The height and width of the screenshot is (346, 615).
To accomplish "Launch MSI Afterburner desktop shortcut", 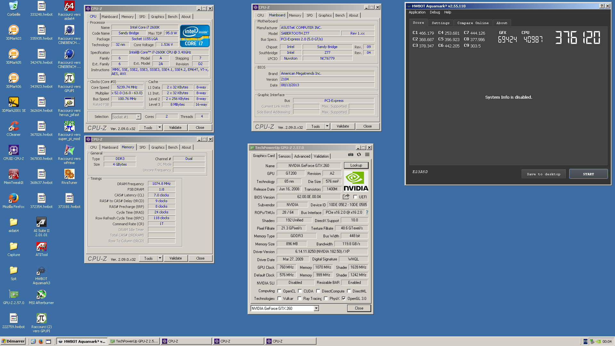I will (x=41, y=297).
